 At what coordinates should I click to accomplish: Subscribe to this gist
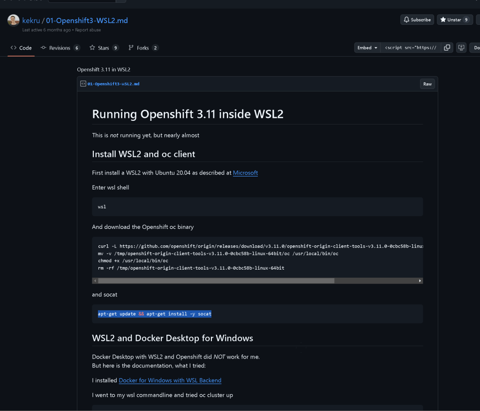point(417,20)
